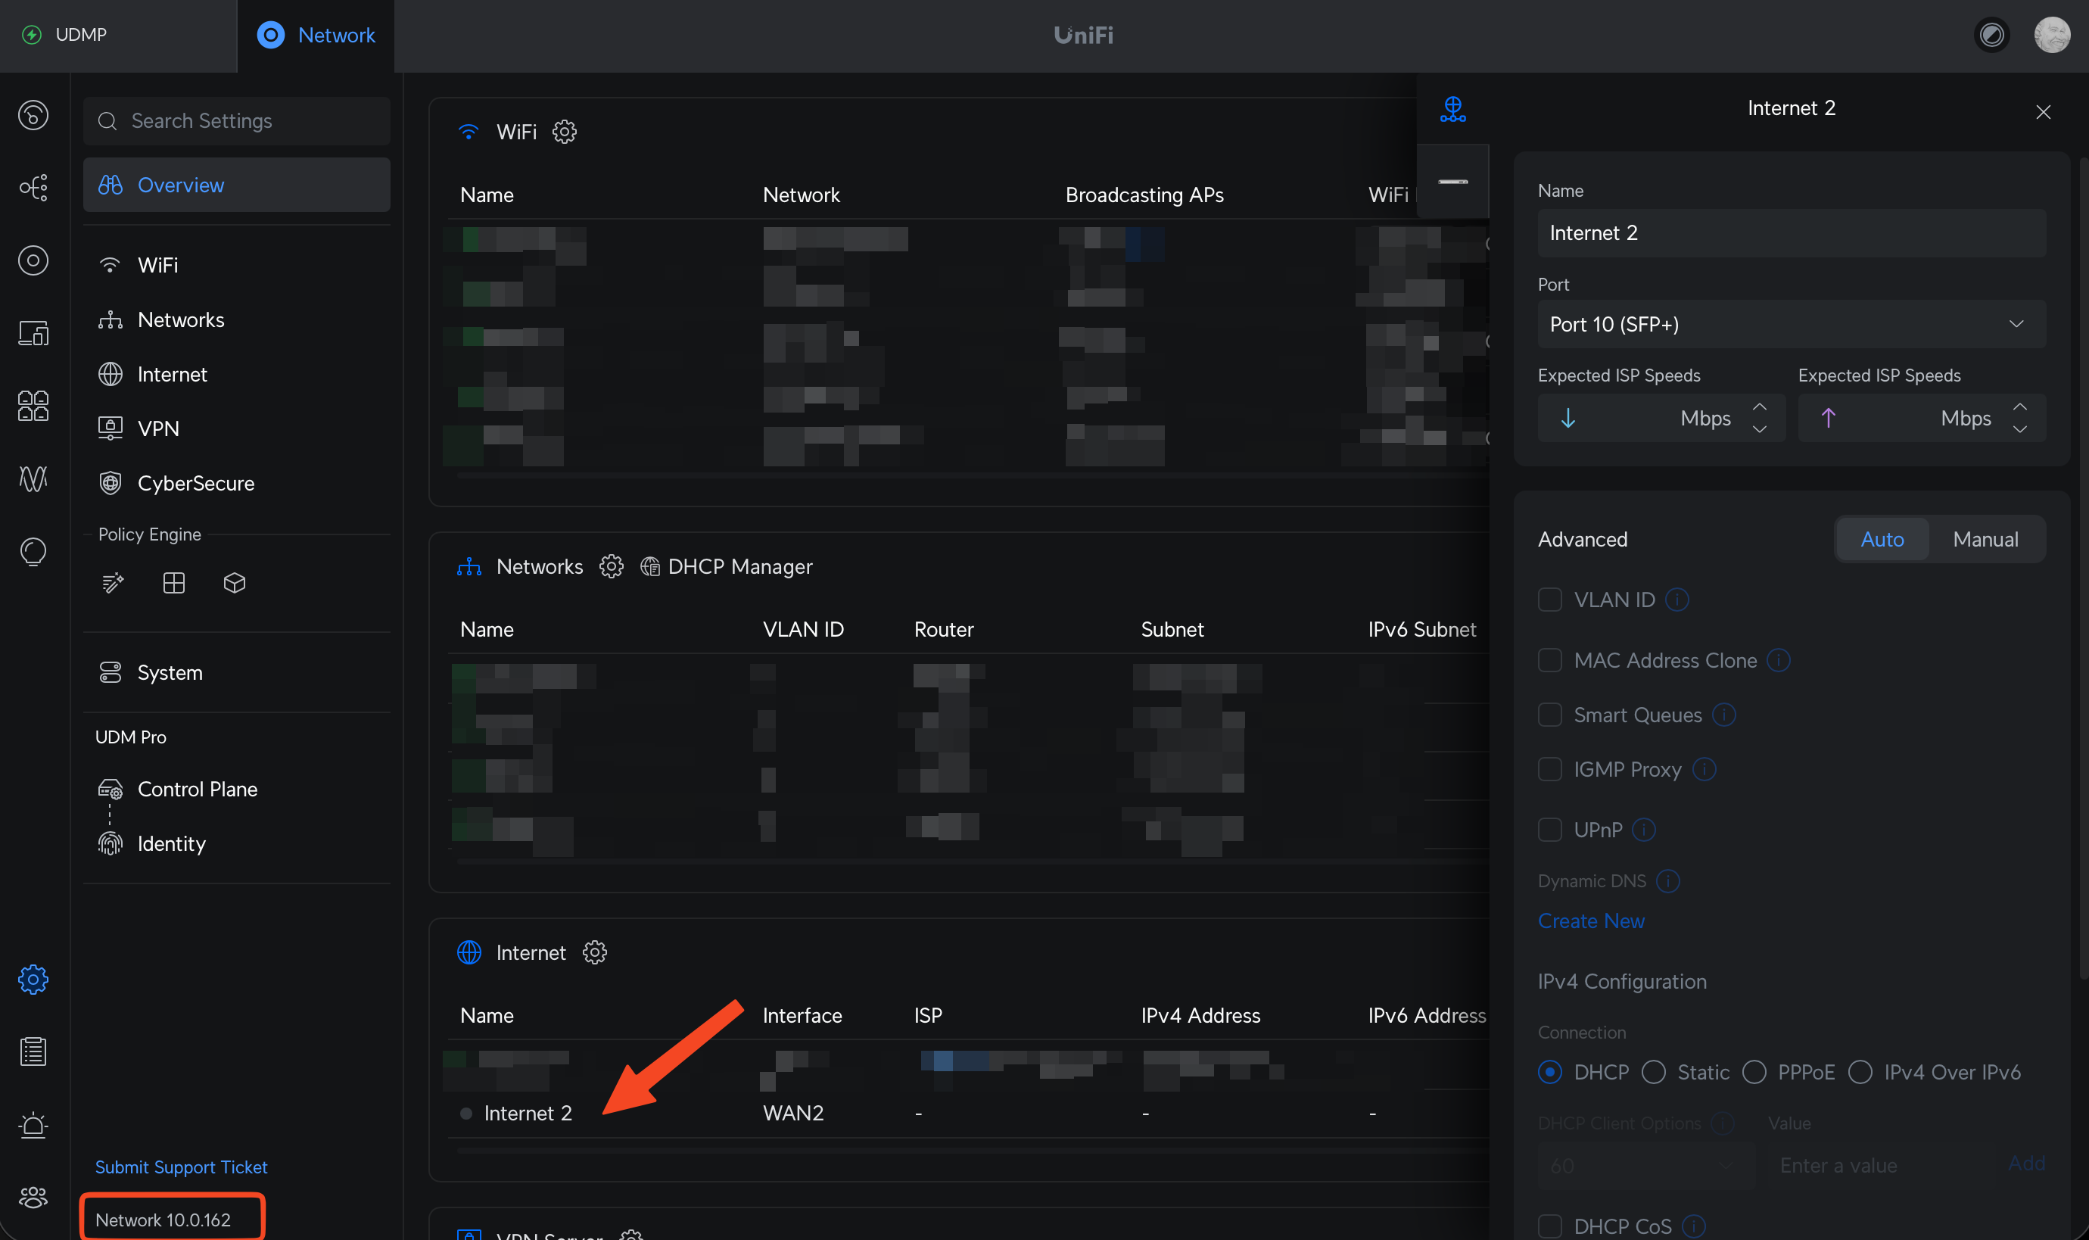The width and height of the screenshot is (2089, 1240).
Task: Click the grid icon under Policy Engine
Action: (x=174, y=583)
